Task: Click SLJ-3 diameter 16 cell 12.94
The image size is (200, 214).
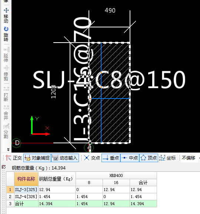Action: (x=116, y=190)
